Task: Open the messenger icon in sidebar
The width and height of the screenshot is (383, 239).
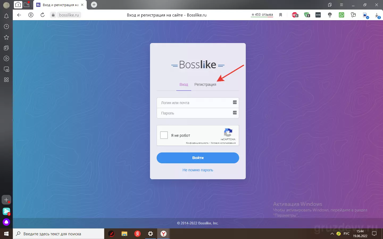Action: tap(6, 211)
